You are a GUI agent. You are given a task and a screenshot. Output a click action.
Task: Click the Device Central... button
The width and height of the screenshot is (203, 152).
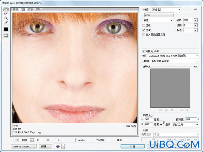pos(24,146)
